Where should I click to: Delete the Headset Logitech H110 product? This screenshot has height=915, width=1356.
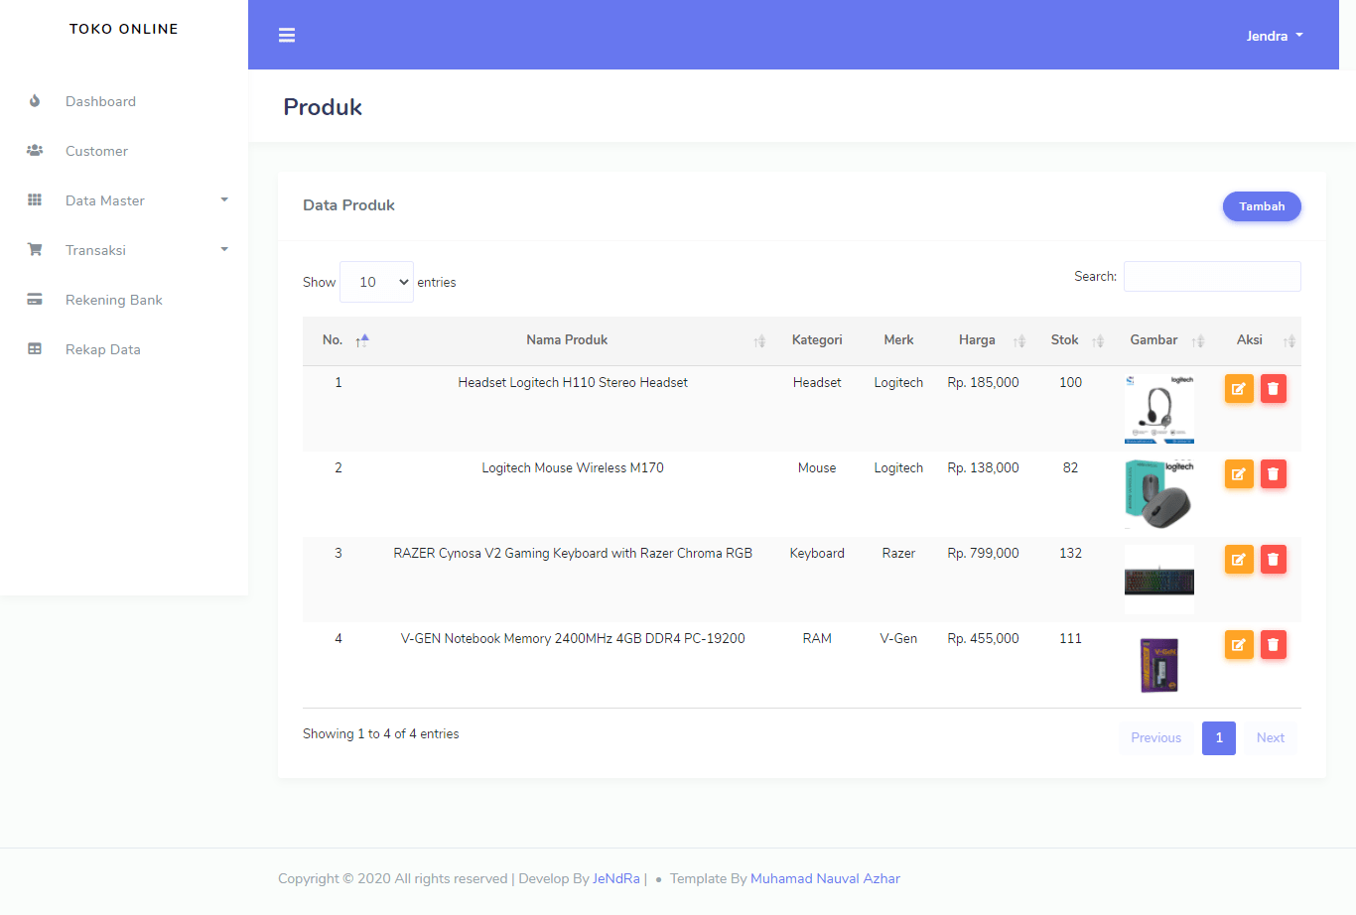pos(1274,389)
